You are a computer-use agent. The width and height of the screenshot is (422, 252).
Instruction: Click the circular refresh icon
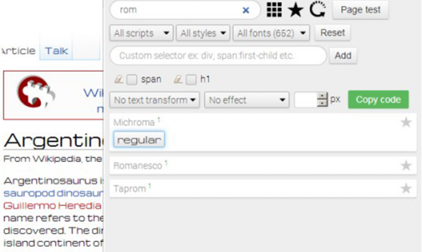coord(317,9)
